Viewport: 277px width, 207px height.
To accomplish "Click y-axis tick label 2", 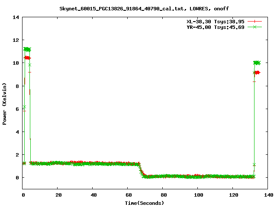I will coord(17,155).
